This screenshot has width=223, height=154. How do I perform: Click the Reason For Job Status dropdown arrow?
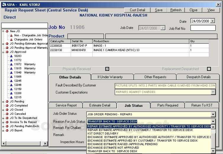click(213, 122)
